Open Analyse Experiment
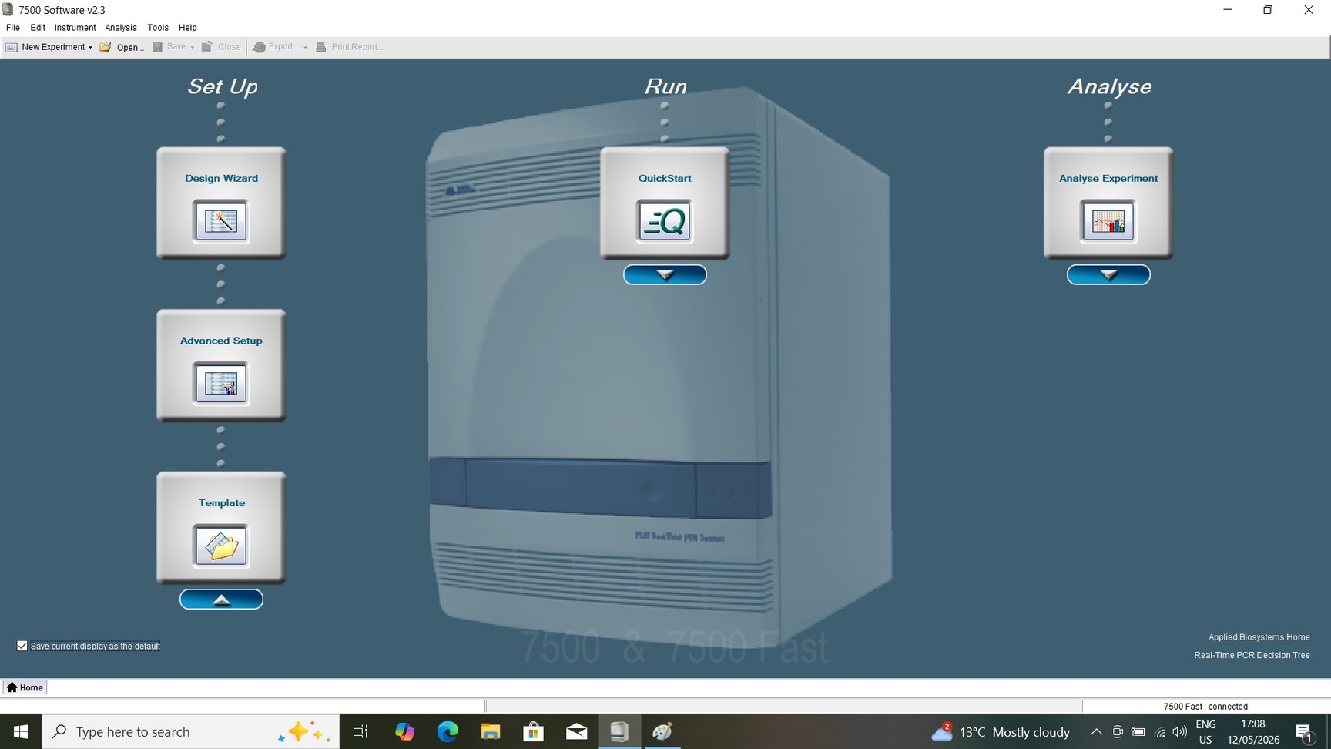This screenshot has height=749, width=1331. [1108, 203]
